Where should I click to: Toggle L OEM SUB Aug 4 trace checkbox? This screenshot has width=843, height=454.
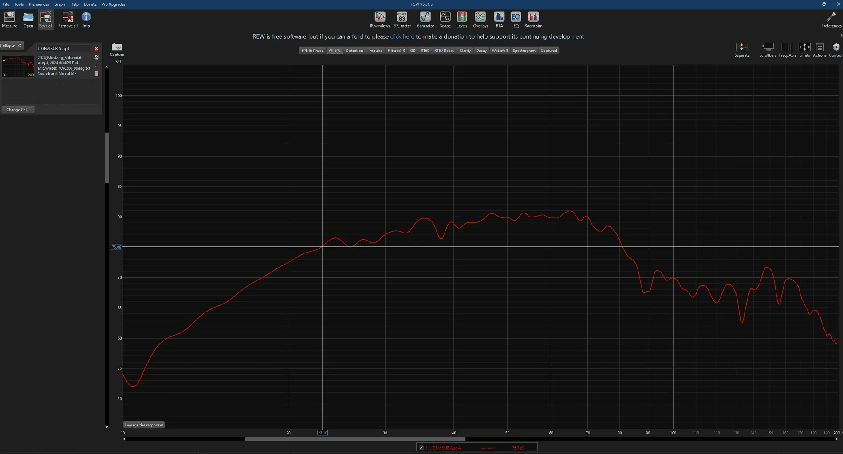click(x=421, y=448)
